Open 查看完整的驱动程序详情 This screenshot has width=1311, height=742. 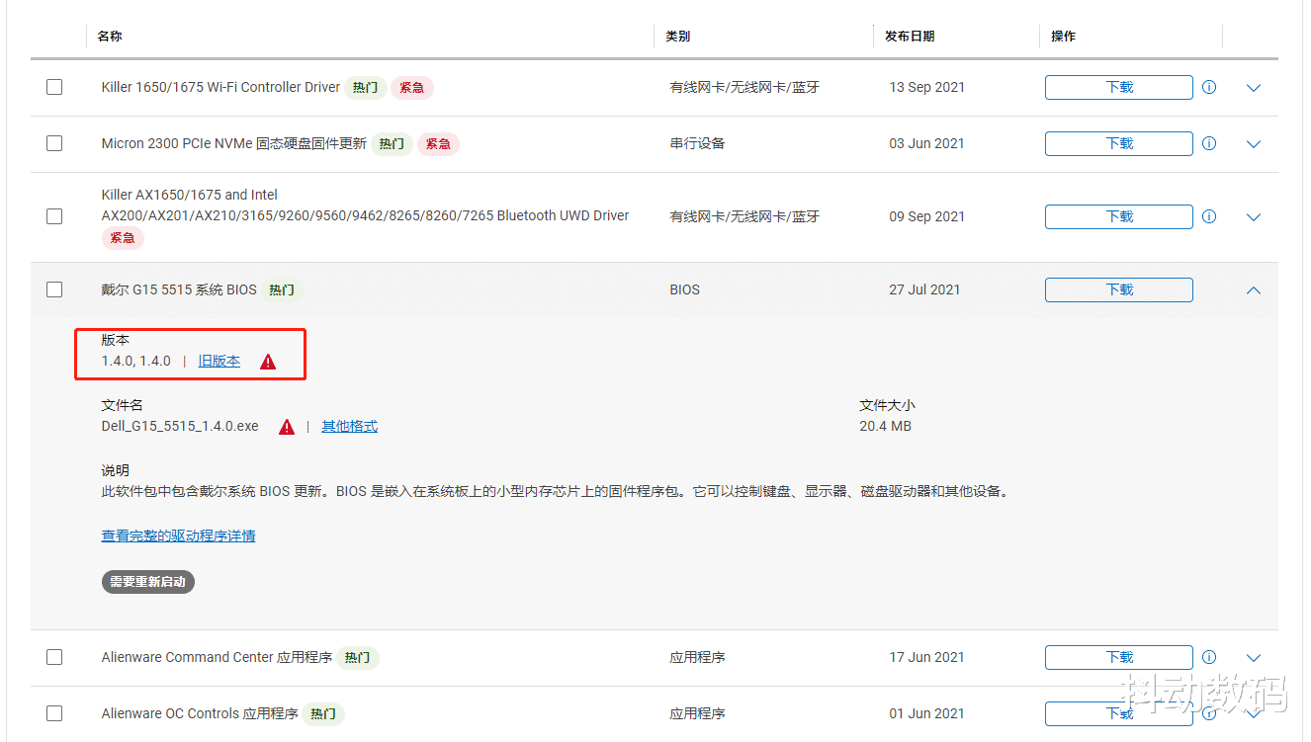[177, 535]
